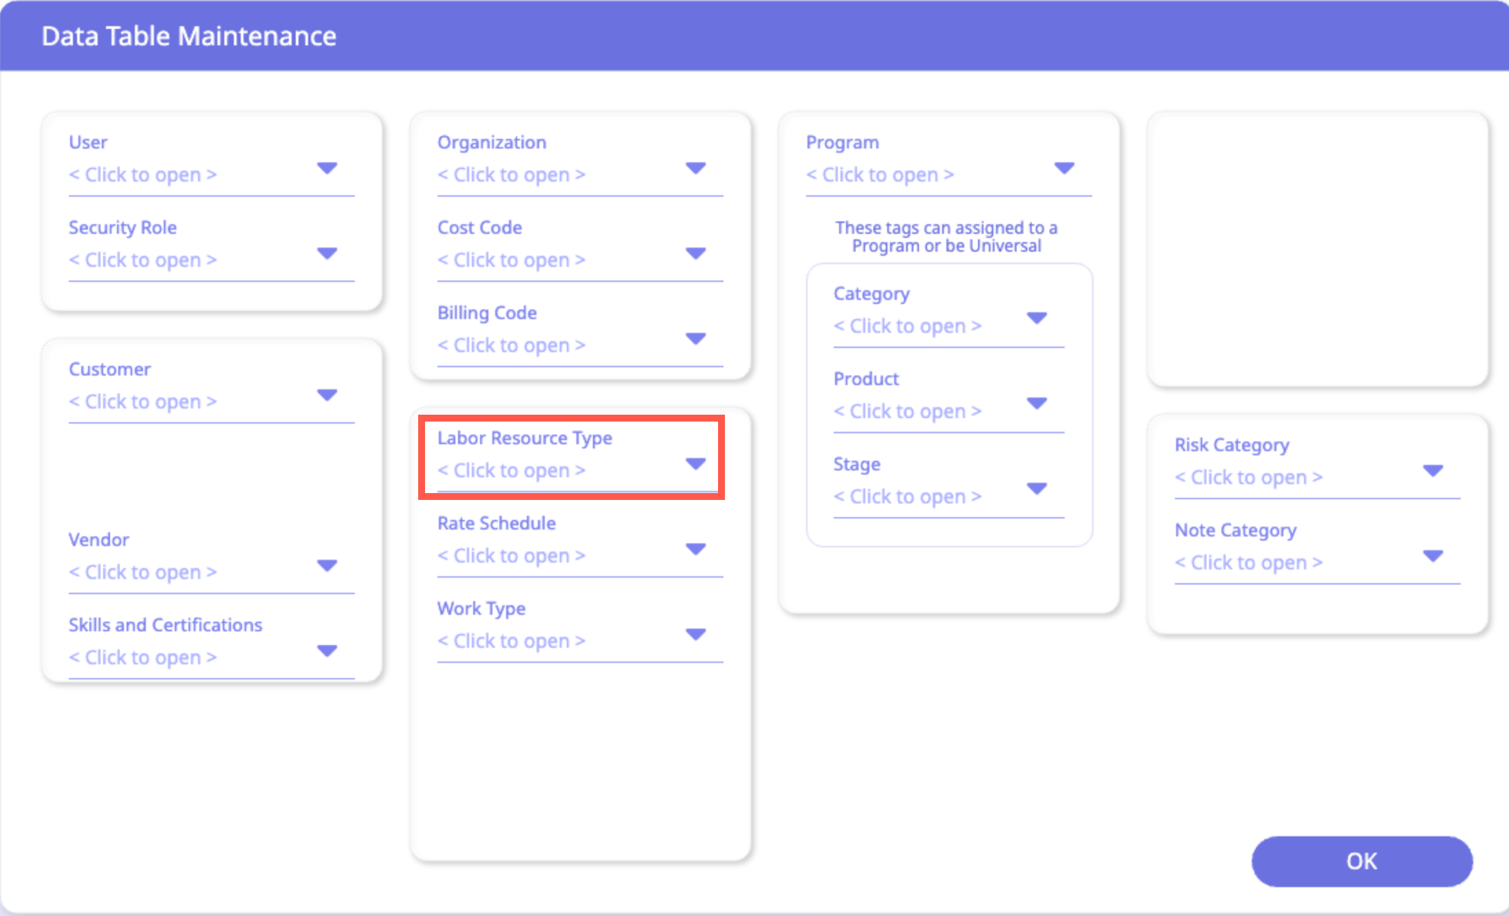Expand the Product tag dropdown
Screen dimensions: 1509x916
pyautogui.click(x=1036, y=404)
